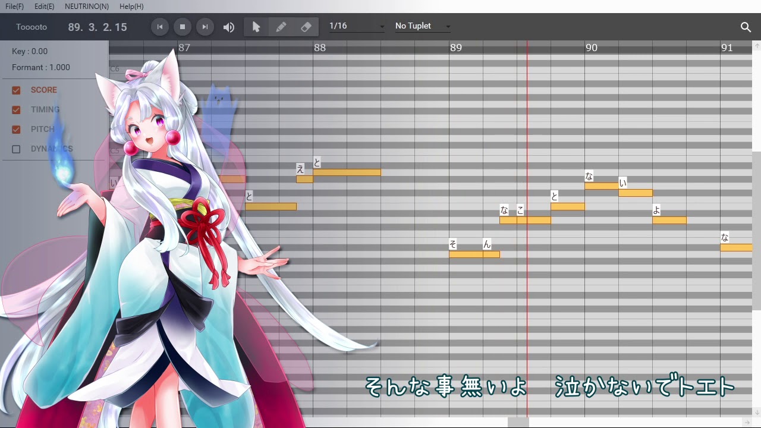
Task: Uncheck the PITCH checkbox
Action: [x=16, y=130]
